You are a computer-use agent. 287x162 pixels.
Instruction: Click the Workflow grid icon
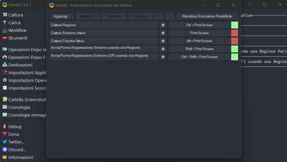click(5, 30)
